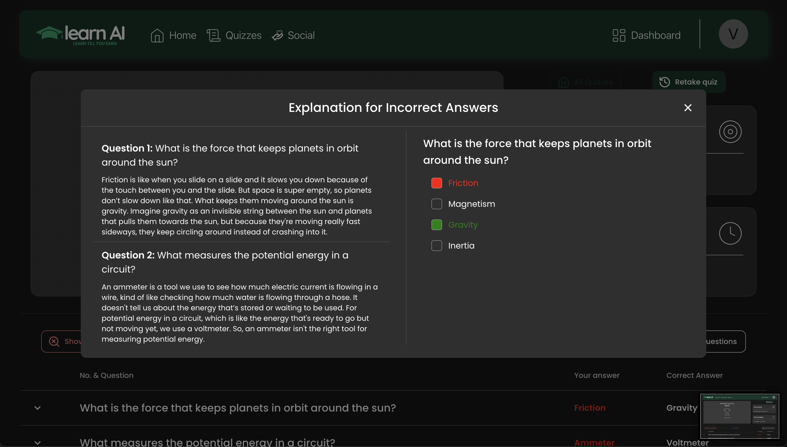Close the explanation dialog with X
This screenshot has height=447, width=787.
[x=688, y=108]
